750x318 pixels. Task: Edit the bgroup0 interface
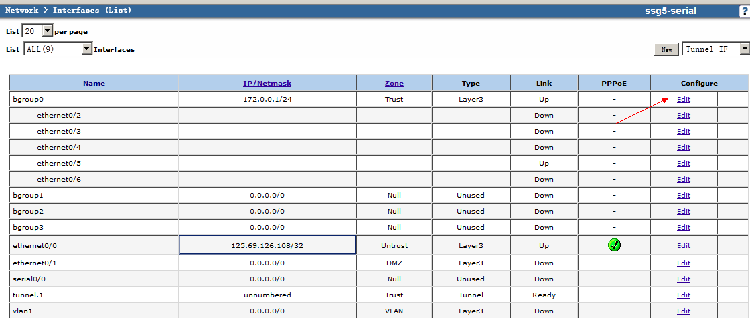(x=683, y=100)
